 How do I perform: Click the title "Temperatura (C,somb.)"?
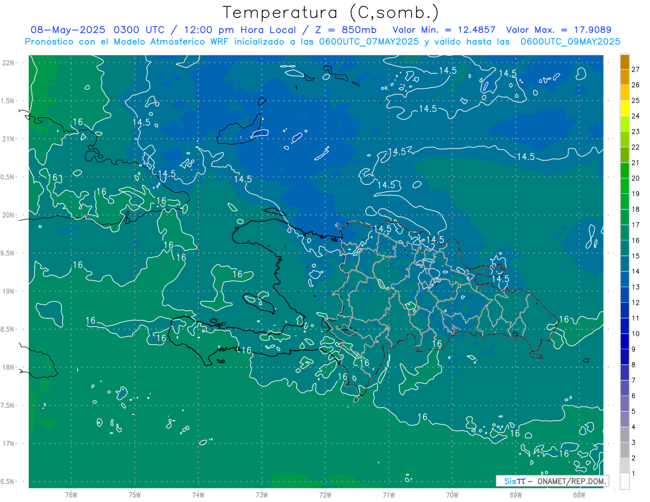(331, 12)
